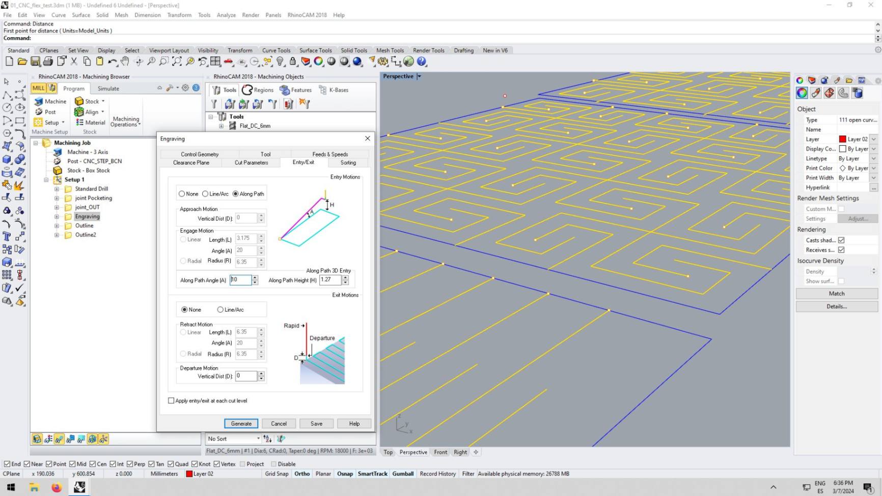Click the Print icon in Standard toolbar
882x496 pixels.
coord(48,62)
